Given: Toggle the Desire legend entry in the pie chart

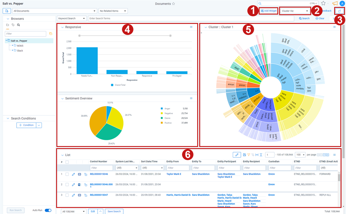Looking at the screenshot, I should [x=165, y=118].
